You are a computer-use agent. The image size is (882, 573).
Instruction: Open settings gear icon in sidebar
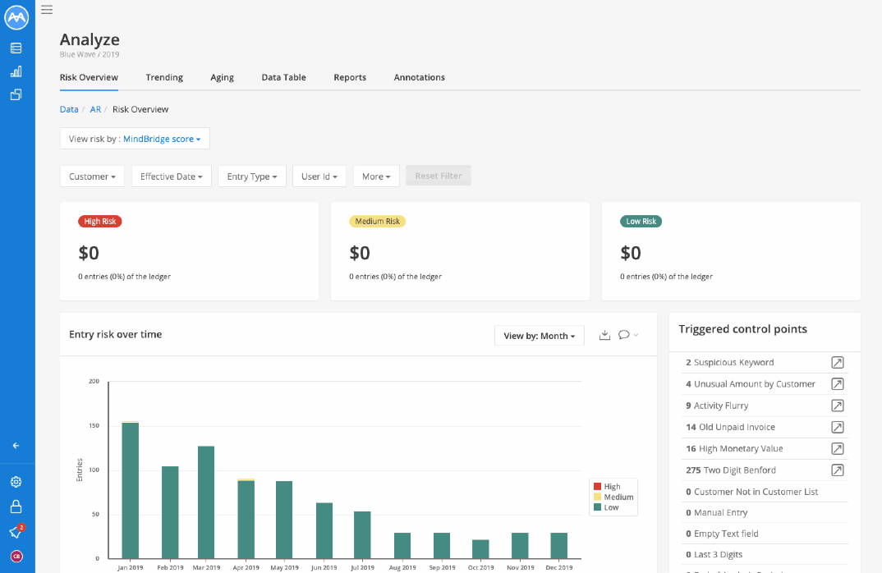click(x=16, y=482)
